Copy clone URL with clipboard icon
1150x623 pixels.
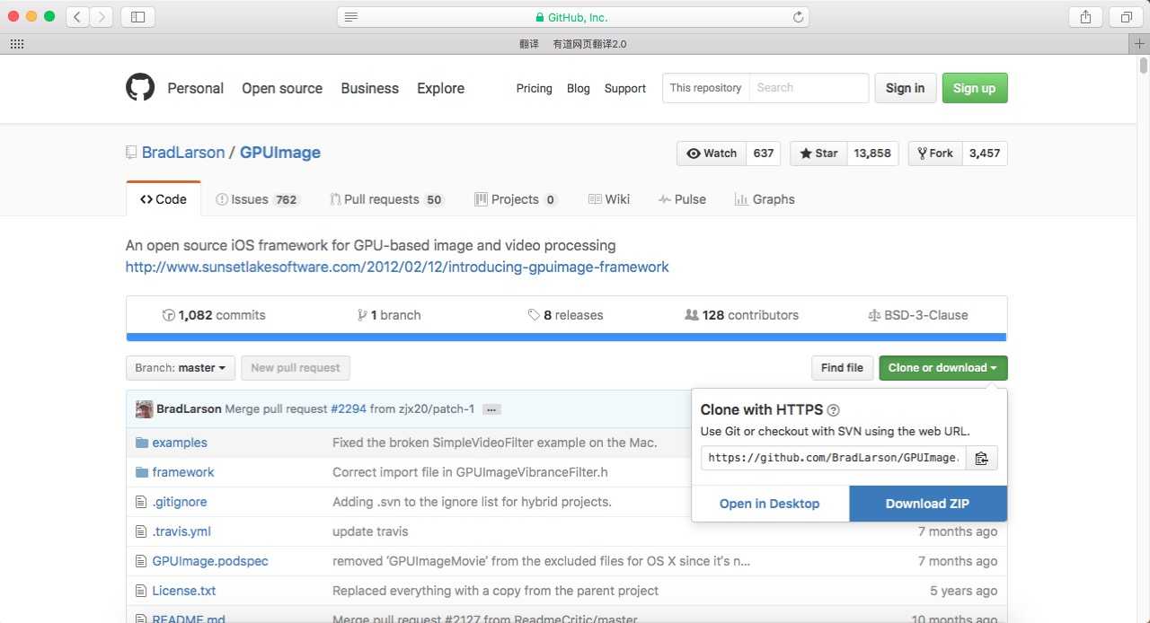click(x=981, y=458)
